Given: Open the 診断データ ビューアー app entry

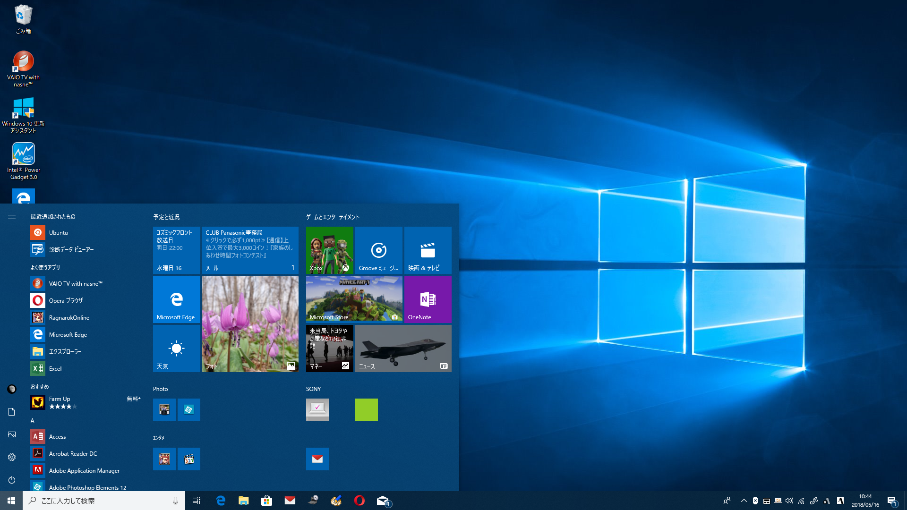Looking at the screenshot, I should pos(86,249).
